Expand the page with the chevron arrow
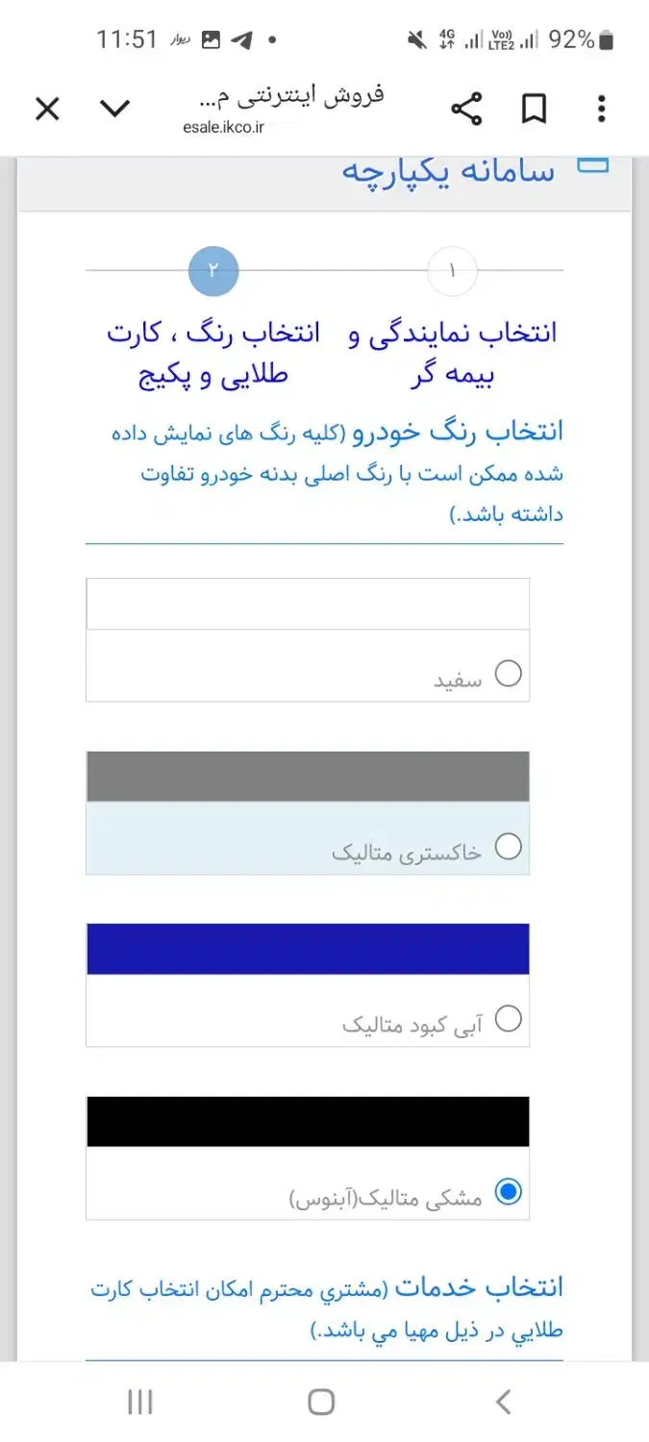649x1442 pixels. click(x=114, y=109)
